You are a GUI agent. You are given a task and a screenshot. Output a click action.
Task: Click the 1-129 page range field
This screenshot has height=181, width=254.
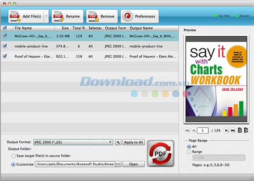(219, 157)
